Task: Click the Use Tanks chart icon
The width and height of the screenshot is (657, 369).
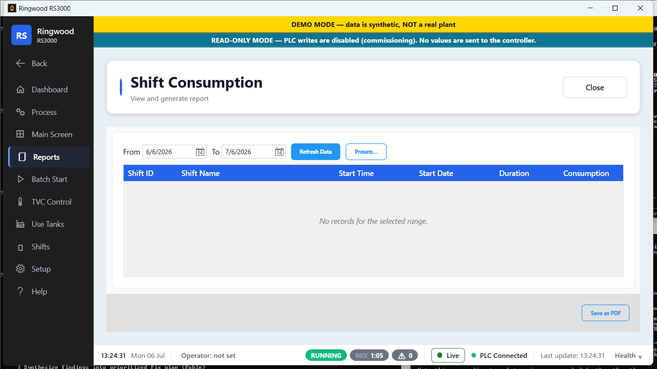Action: point(20,224)
